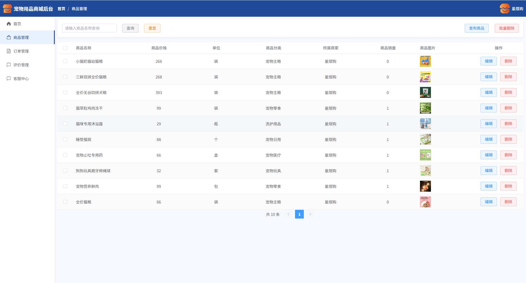Select page 1 in pagination
The height and width of the screenshot is (283, 526).
pyautogui.click(x=299, y=214)
